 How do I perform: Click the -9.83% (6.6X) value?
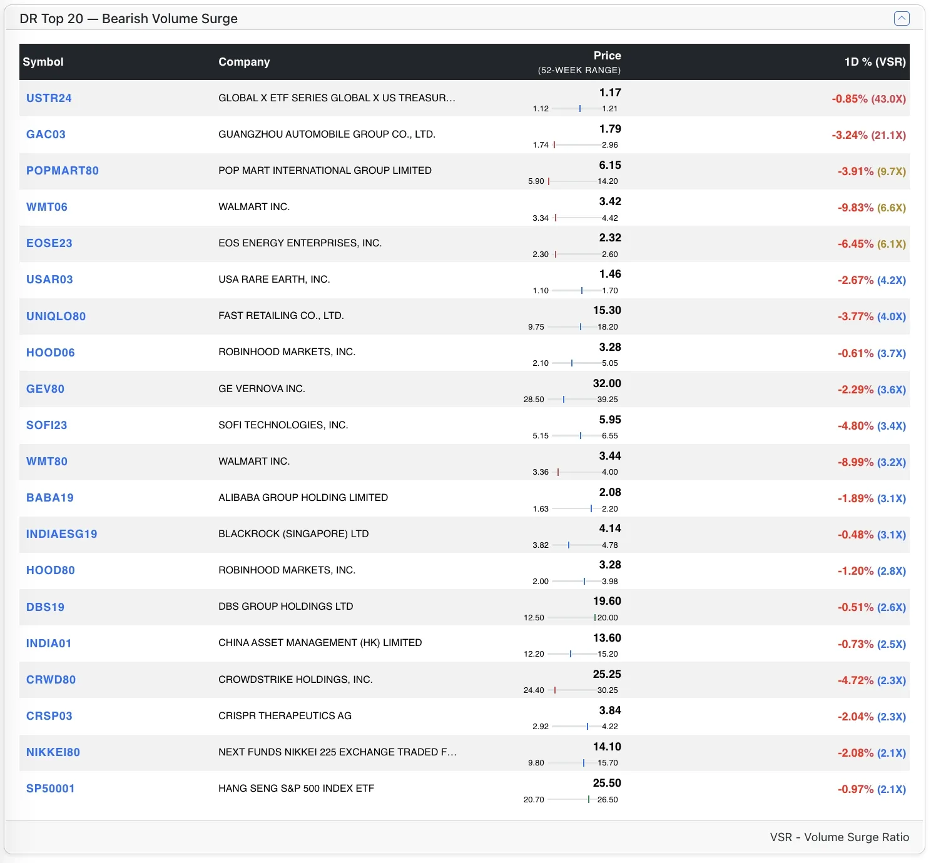[872, 208]
